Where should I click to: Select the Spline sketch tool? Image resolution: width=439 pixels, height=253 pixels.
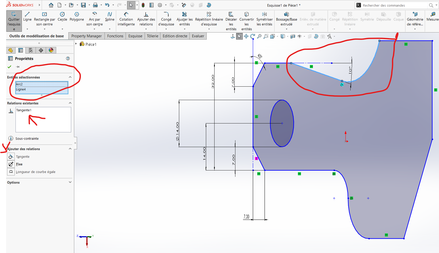tap(110, 17)
